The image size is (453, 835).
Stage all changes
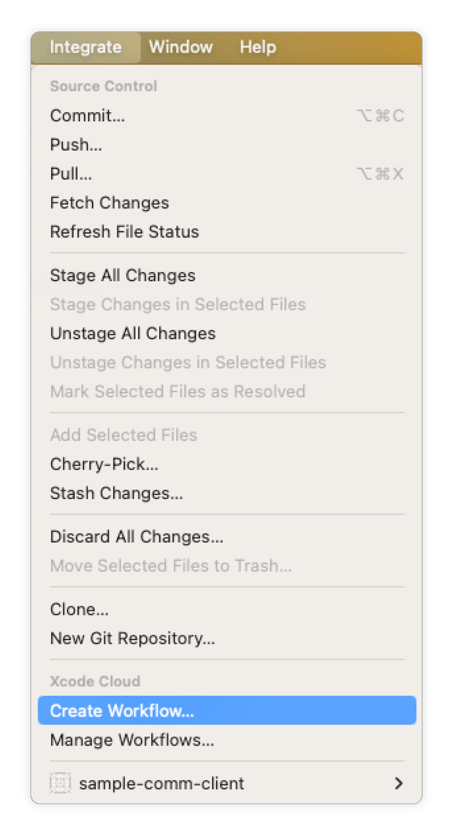[122, 275]
